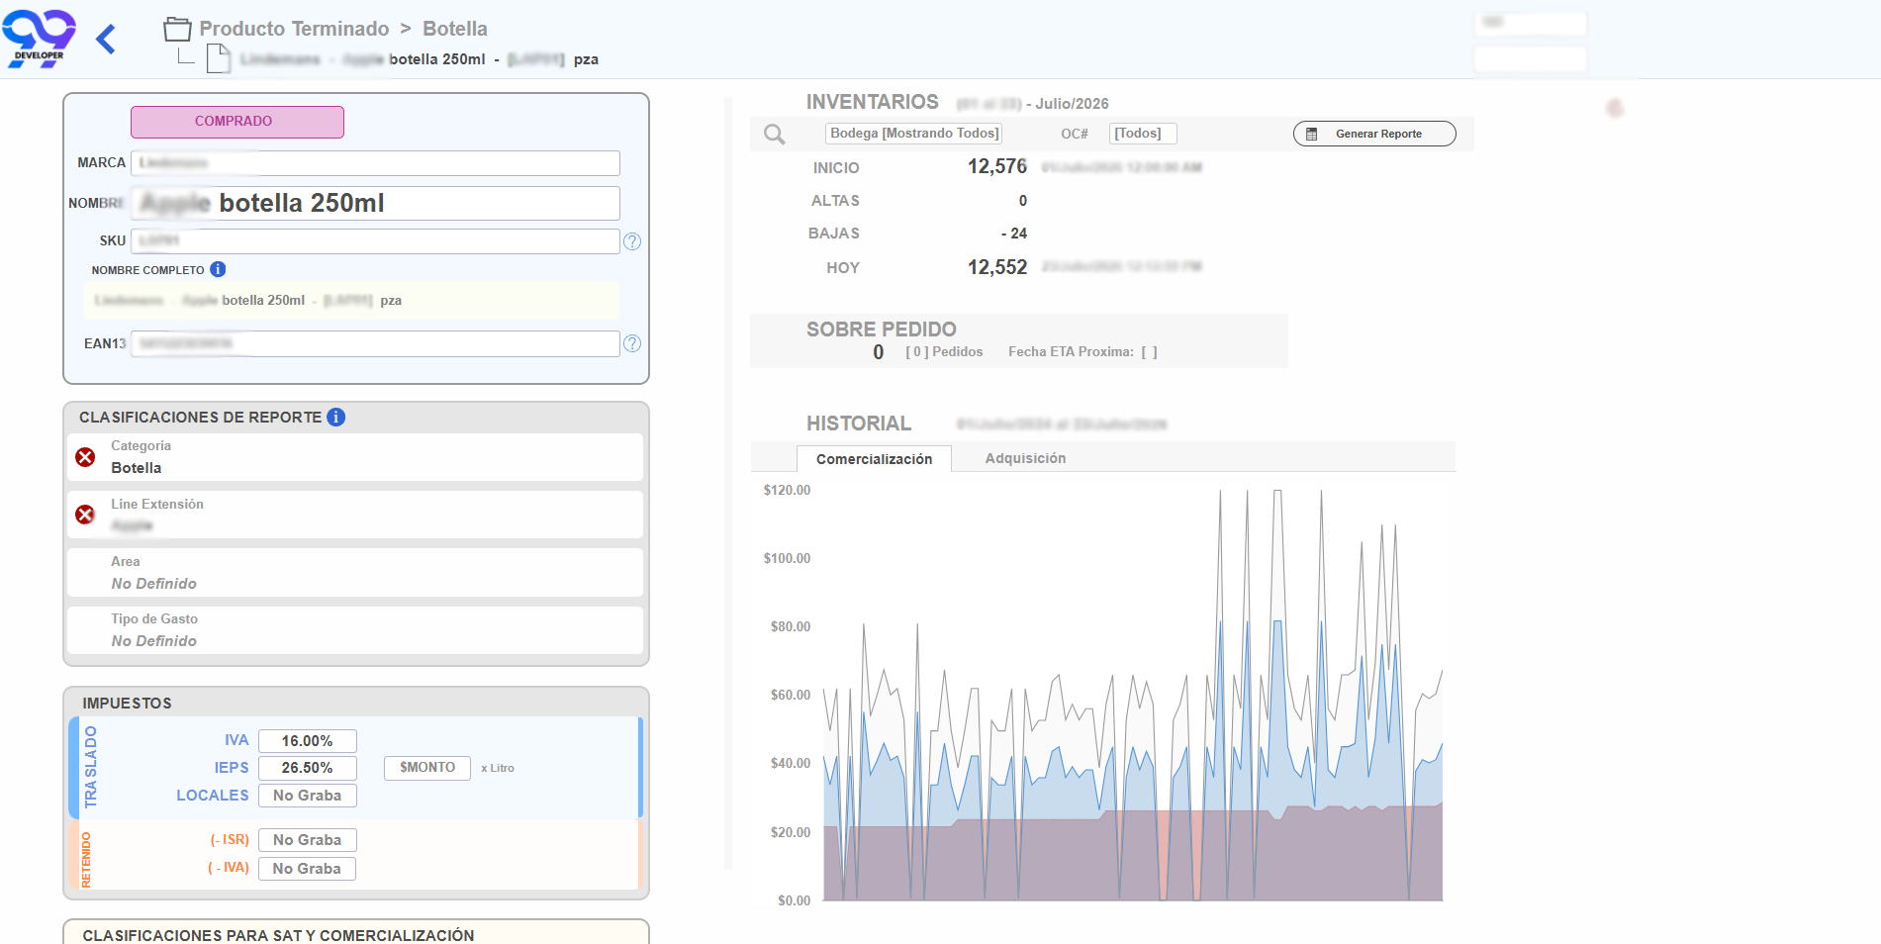The image size is (1881, 944).
Task: Change the IEPS 26.50% tax value
Action: (x=307, y=768)
